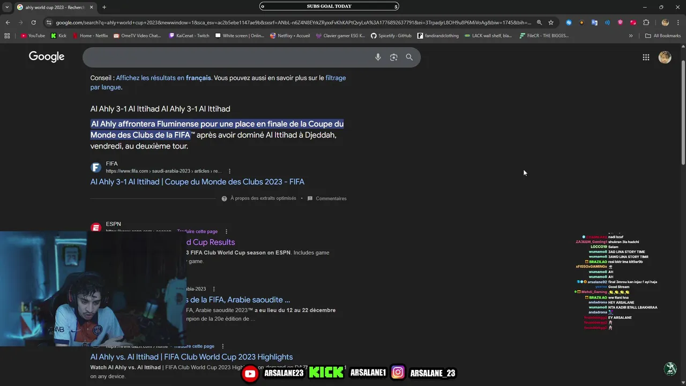Open the OmeTV Video Chat bookmark
The image size is (686, 386).
coord(137,36)
